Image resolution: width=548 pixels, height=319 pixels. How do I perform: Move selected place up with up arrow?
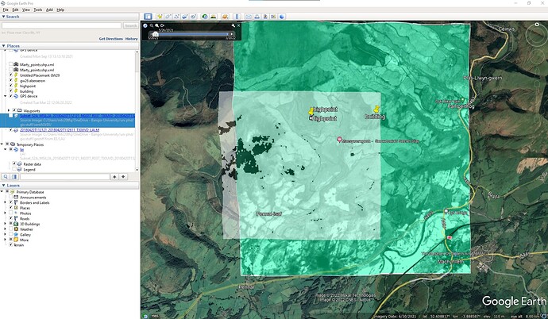114,177
